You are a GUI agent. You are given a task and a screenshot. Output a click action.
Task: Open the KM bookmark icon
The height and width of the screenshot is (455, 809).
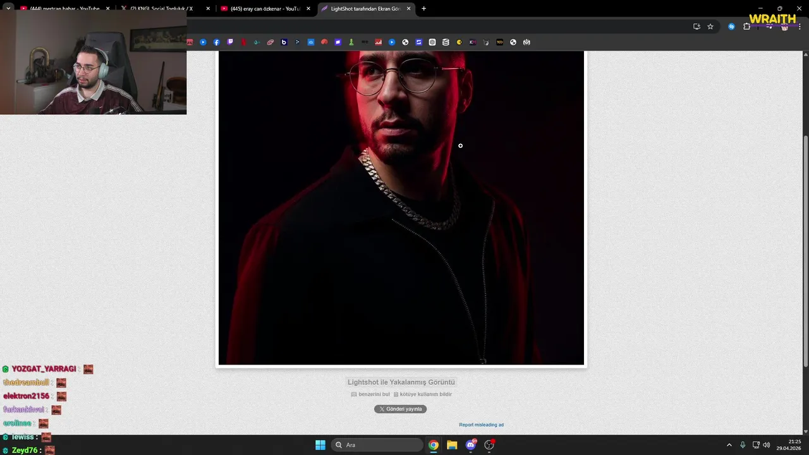pos(473,42)
